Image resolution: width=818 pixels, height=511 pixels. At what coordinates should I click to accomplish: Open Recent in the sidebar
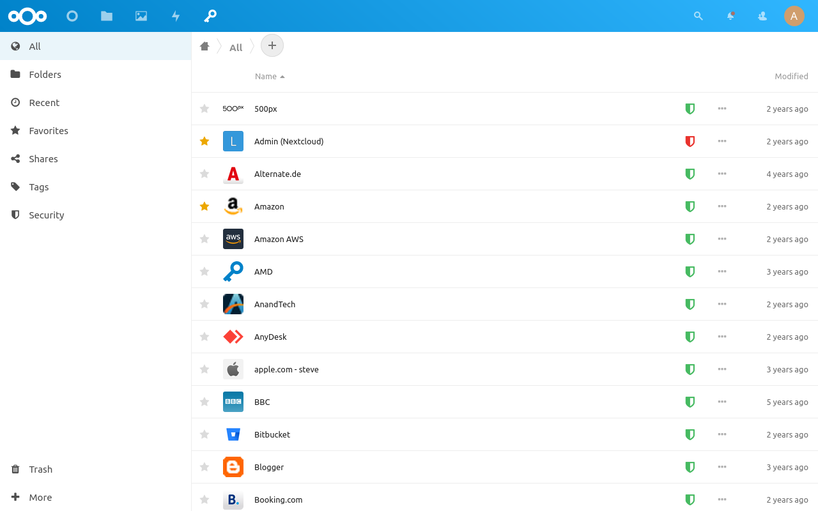click(x=96, y=102)
